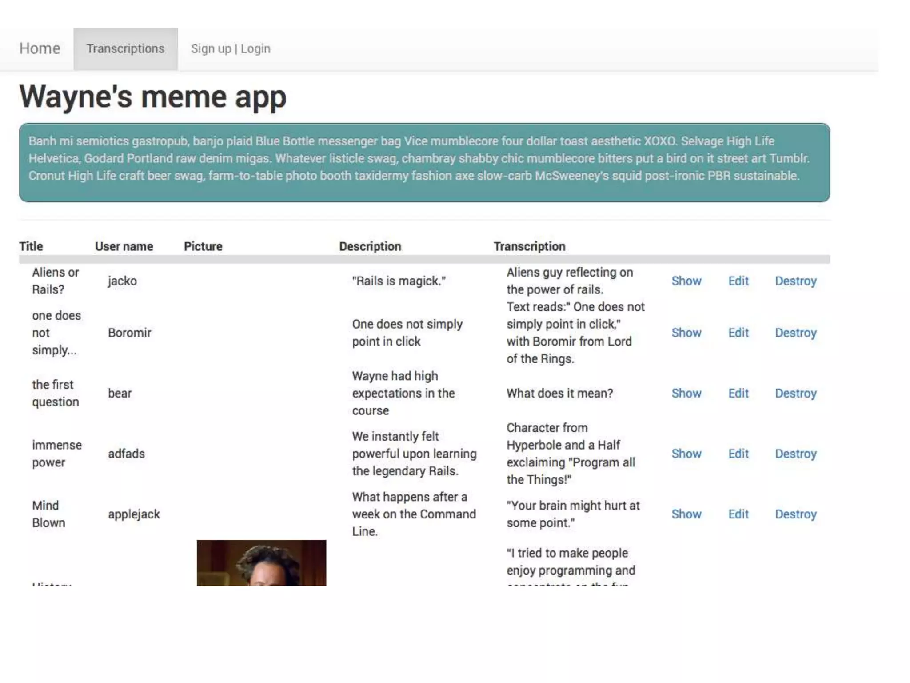Edit the Boromir meme row

738,333
